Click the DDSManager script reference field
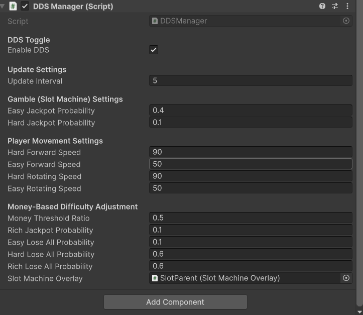 pyautogui.click(x=245, y=21)
